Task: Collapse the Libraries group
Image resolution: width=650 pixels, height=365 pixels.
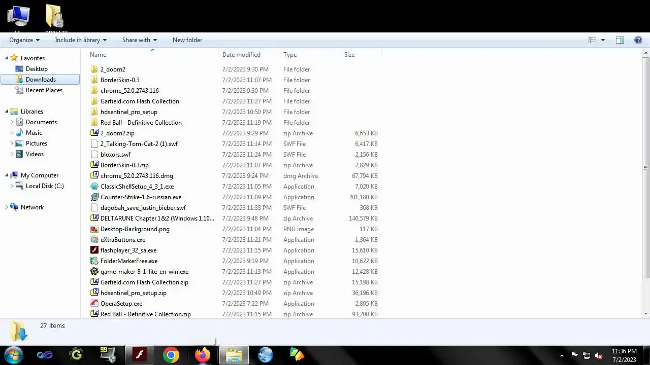Action: pos(7,112)
